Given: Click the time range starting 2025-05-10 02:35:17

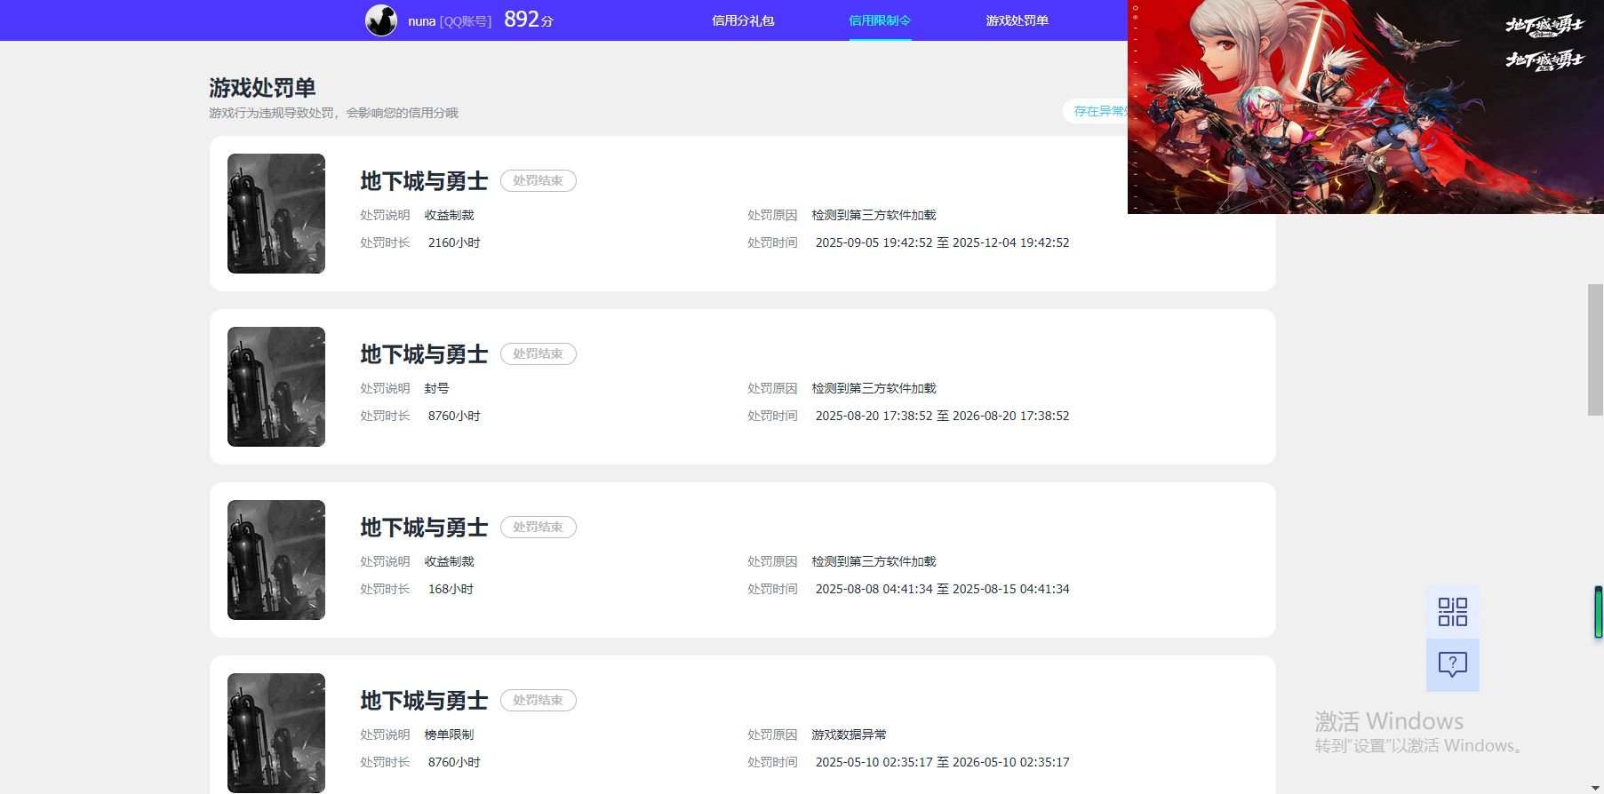Looking at the screenshot, I should (x=942, y=762).
